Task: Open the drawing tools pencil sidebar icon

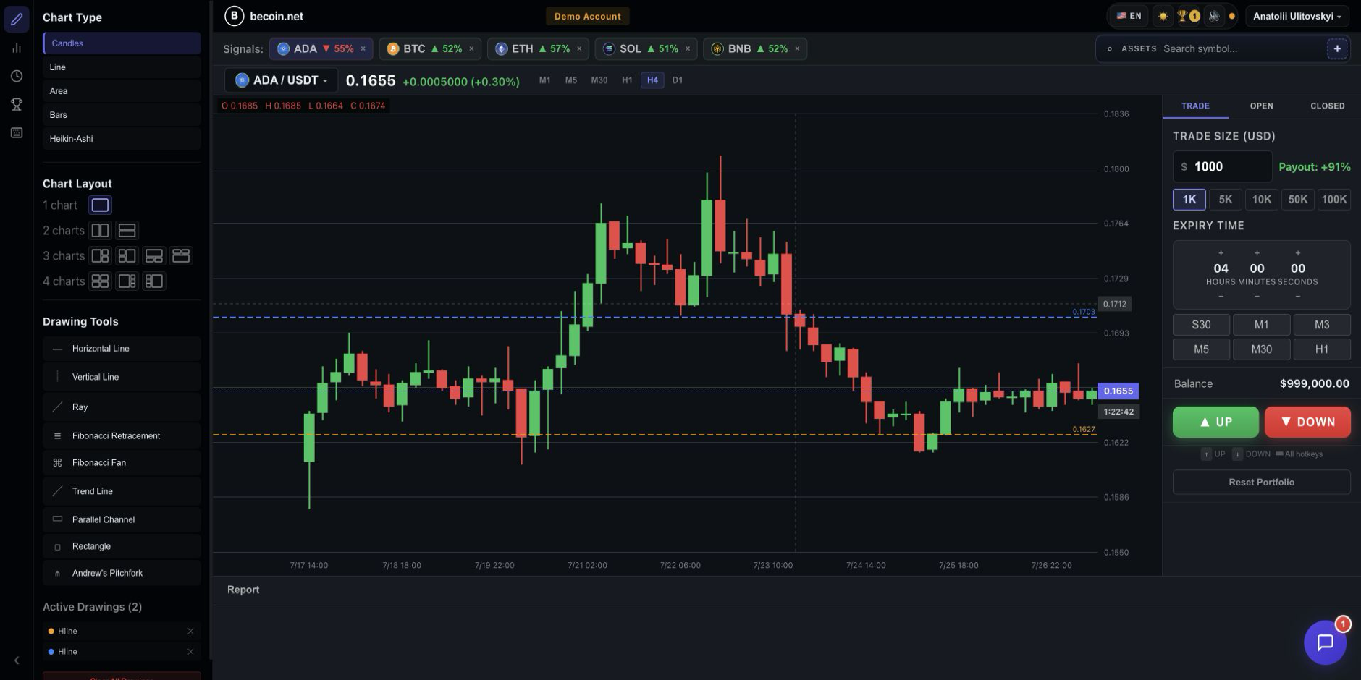Action: (17, 19)
